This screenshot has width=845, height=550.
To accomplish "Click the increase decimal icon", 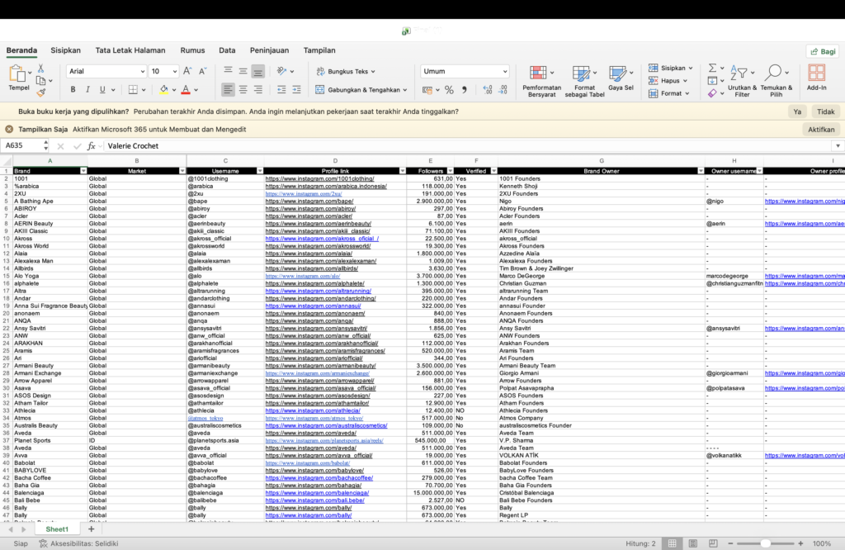I will (x=487, y=90).
